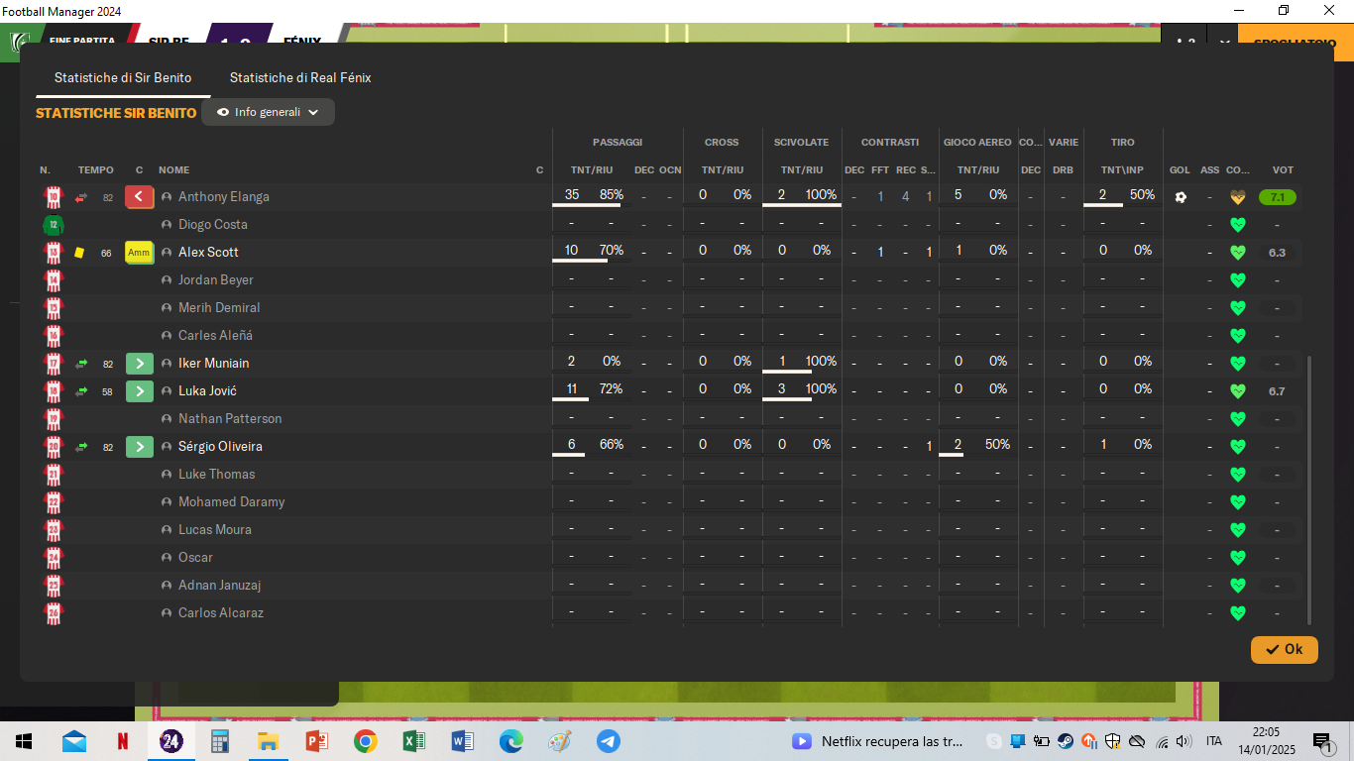The width and height of the screenshot is (1354, 761).
Task: Click Iker Muniain's 82 minute value
Action: click(108, 365)
